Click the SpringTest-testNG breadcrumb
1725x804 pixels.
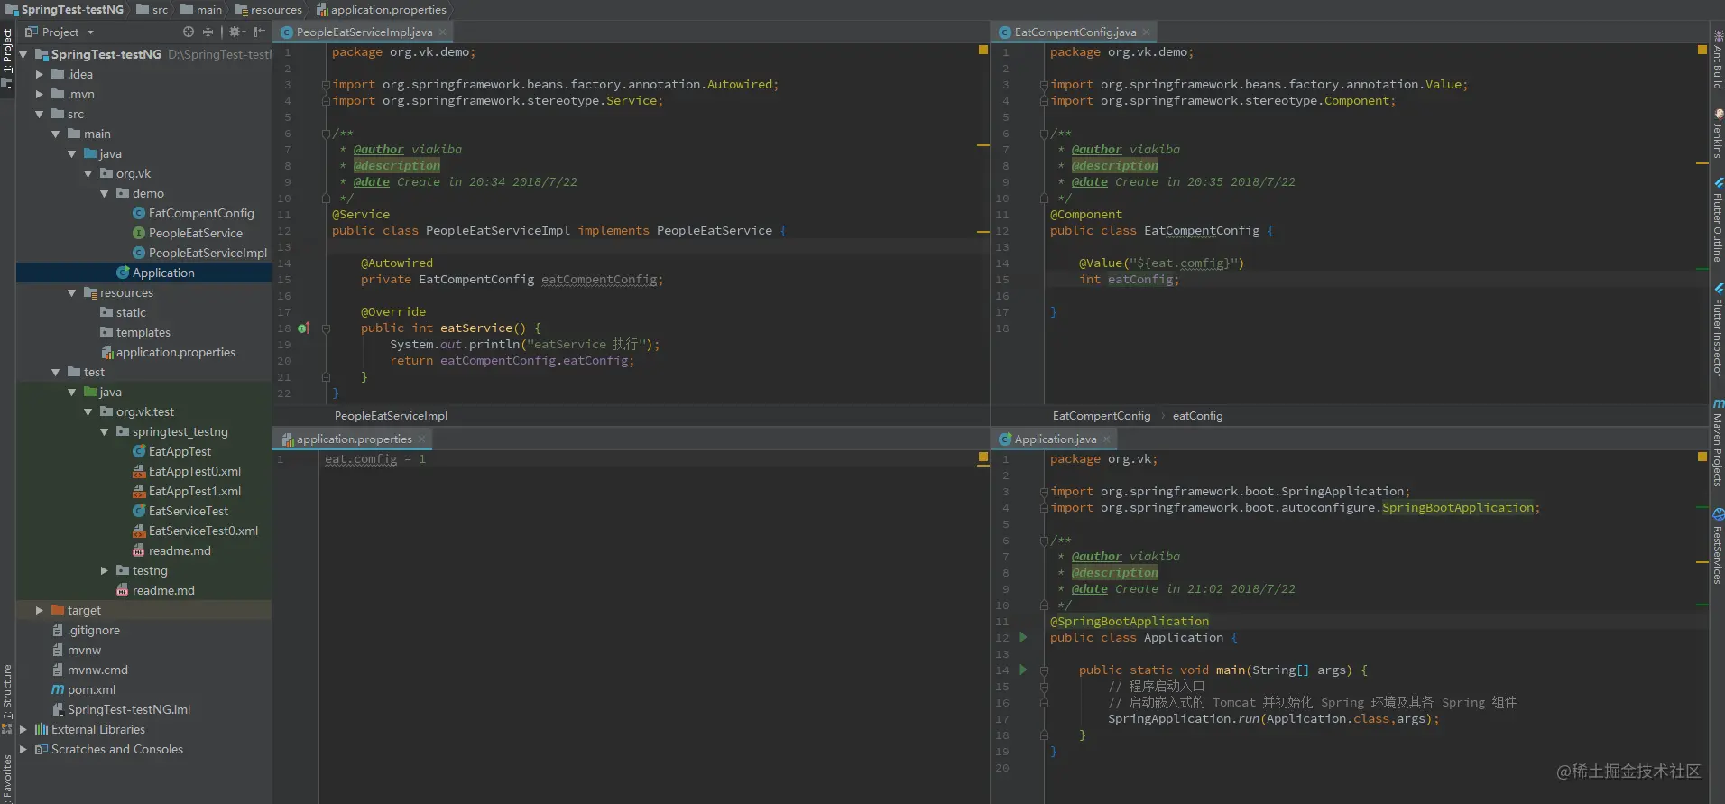click(x=64, y=9)
